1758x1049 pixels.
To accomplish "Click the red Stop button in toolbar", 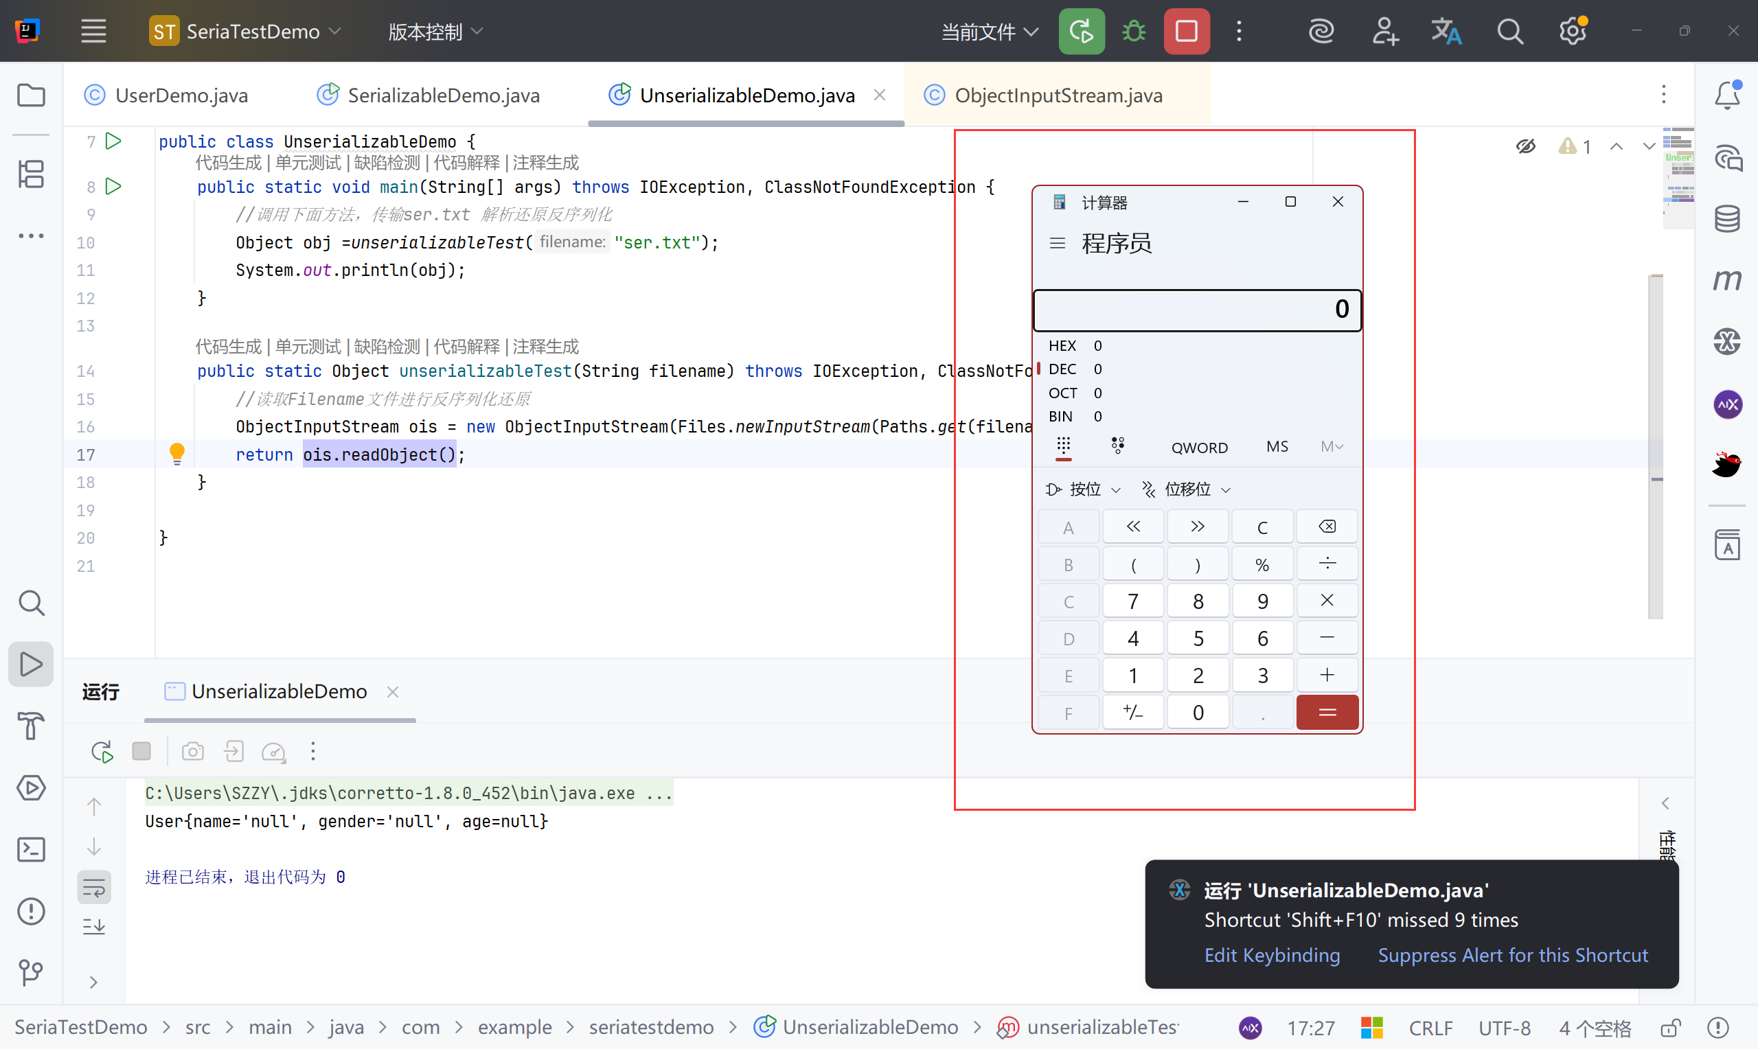I will click(1185, 31).
